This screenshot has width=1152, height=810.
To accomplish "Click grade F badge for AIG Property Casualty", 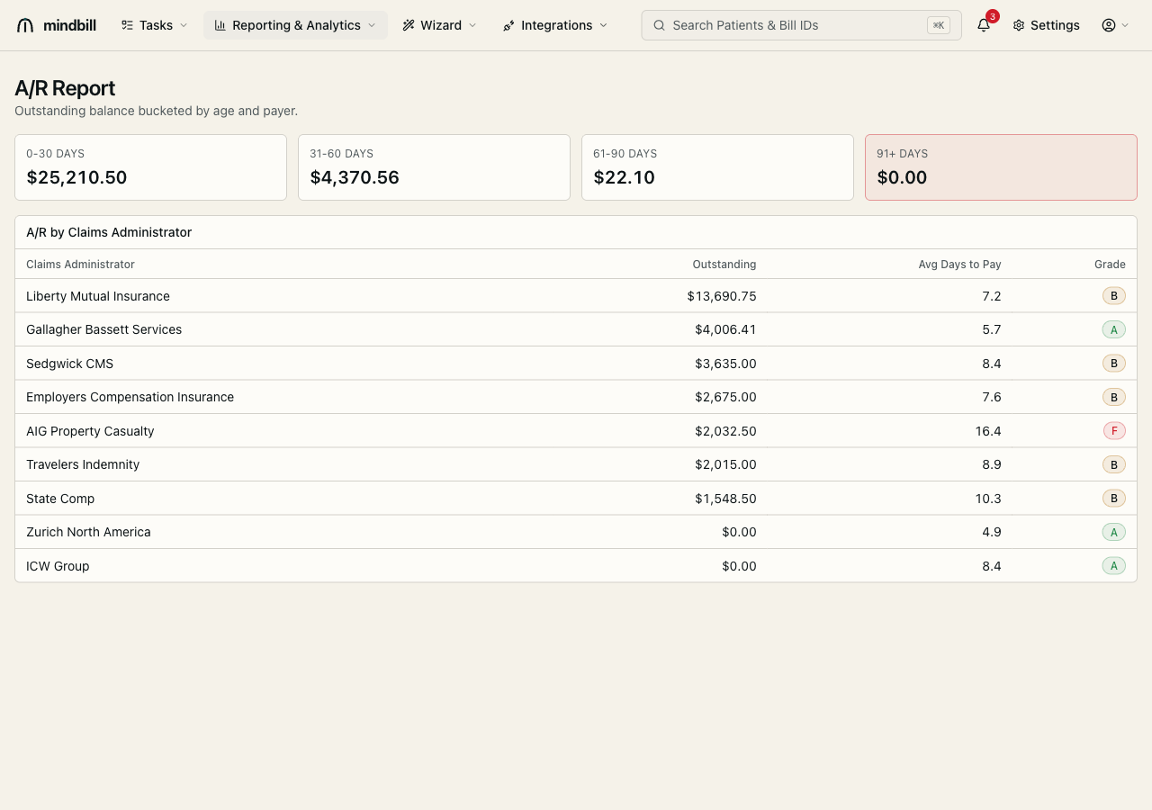I will tap(1114, 431).
